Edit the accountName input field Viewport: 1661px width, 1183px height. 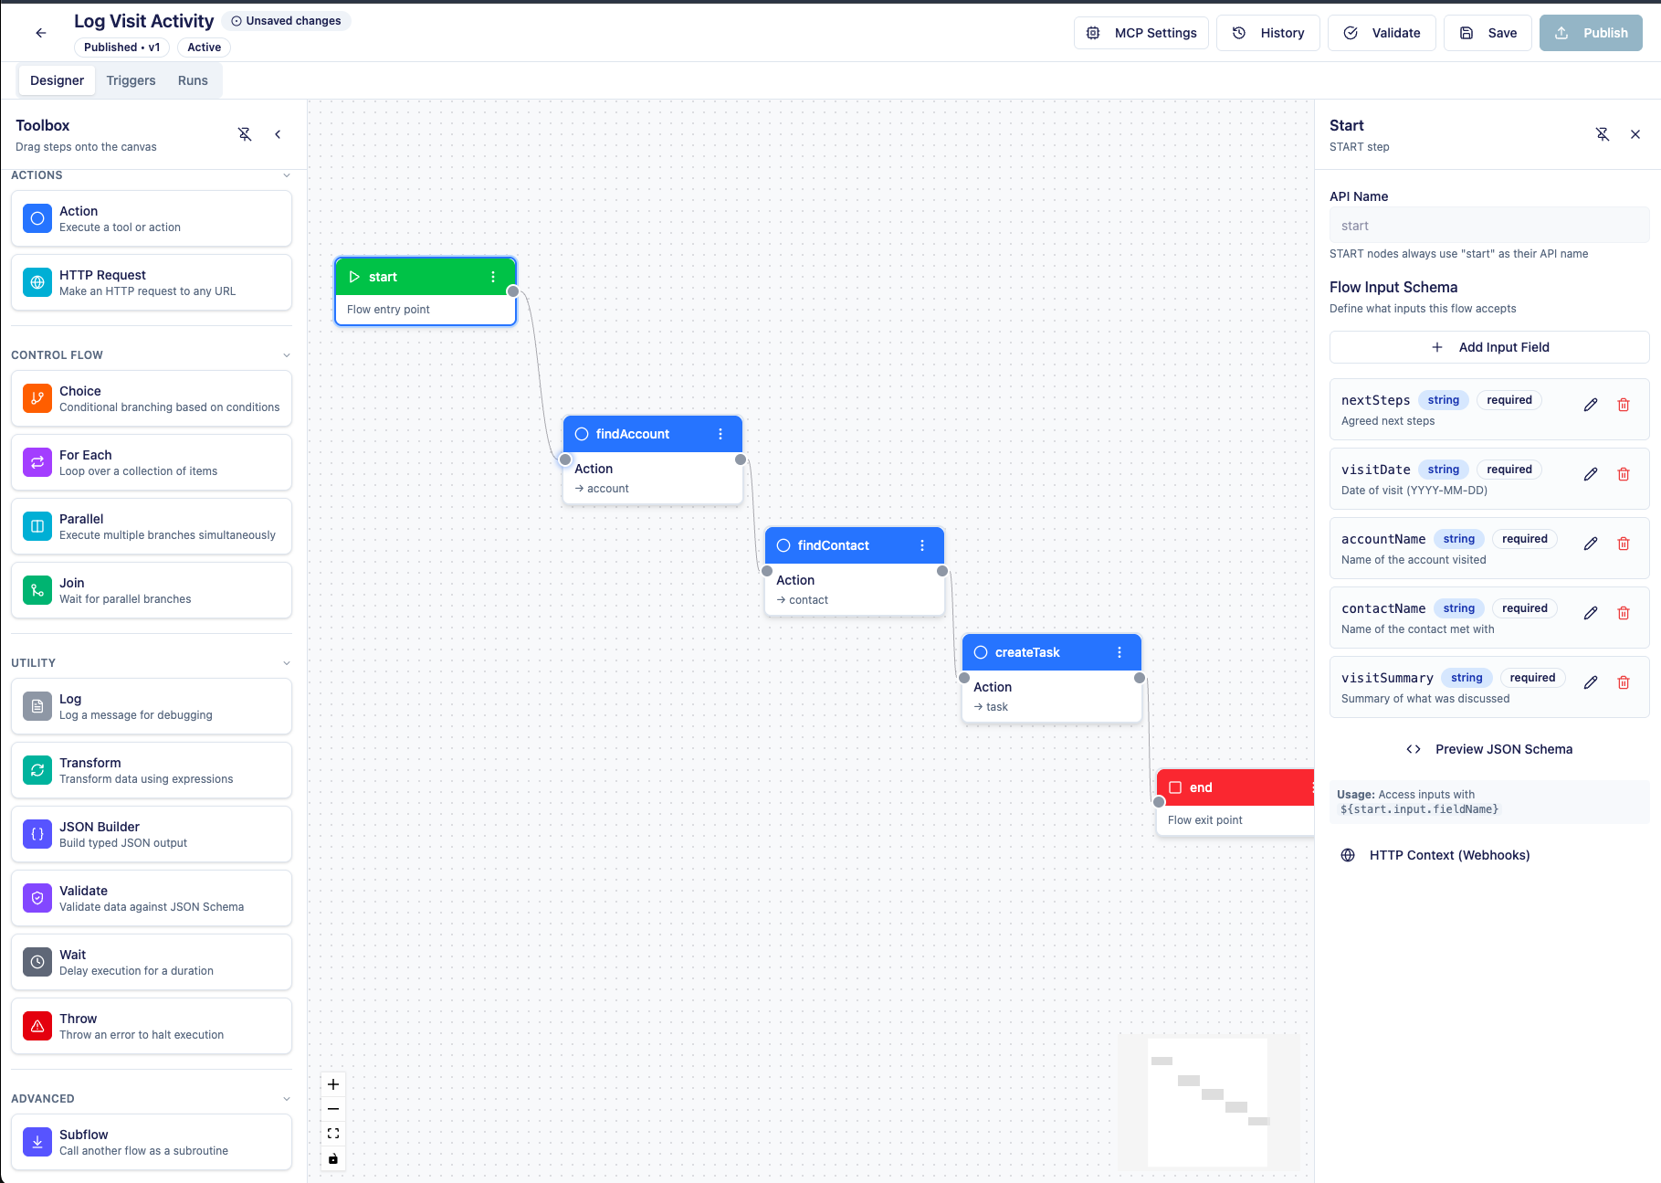pyautogui.click(x=1591, y=544)
